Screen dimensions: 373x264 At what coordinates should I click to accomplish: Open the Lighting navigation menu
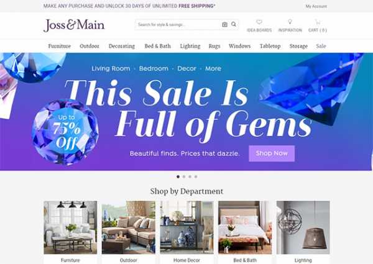190,46
